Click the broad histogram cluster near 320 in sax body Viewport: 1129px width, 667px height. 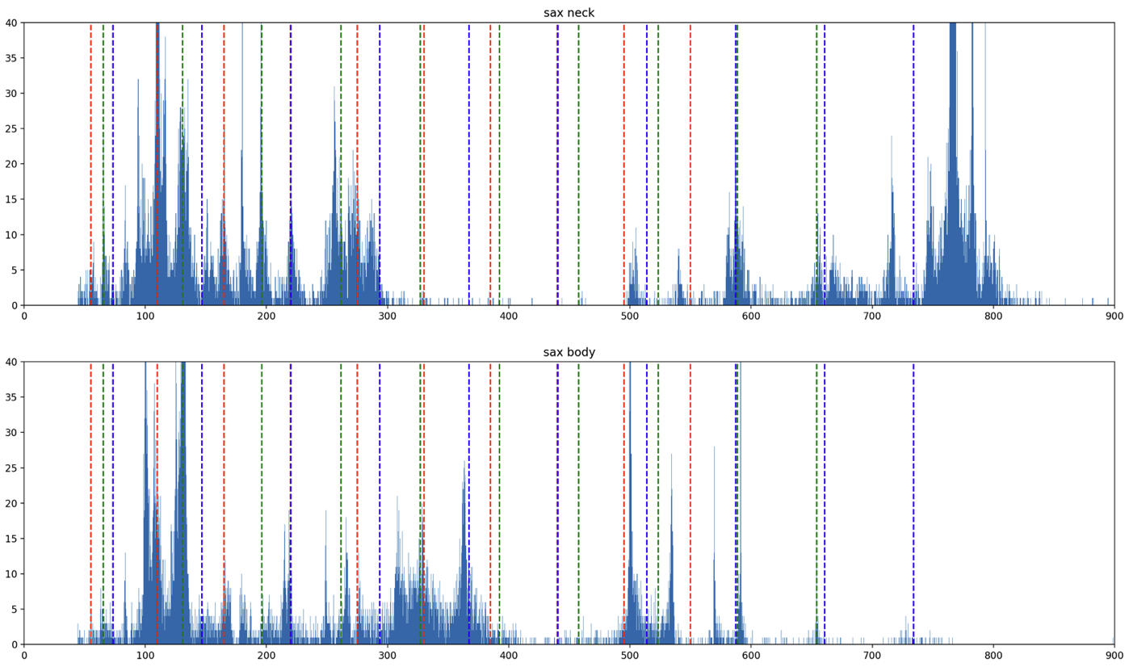pyautogui.click(x=411, y=581)
